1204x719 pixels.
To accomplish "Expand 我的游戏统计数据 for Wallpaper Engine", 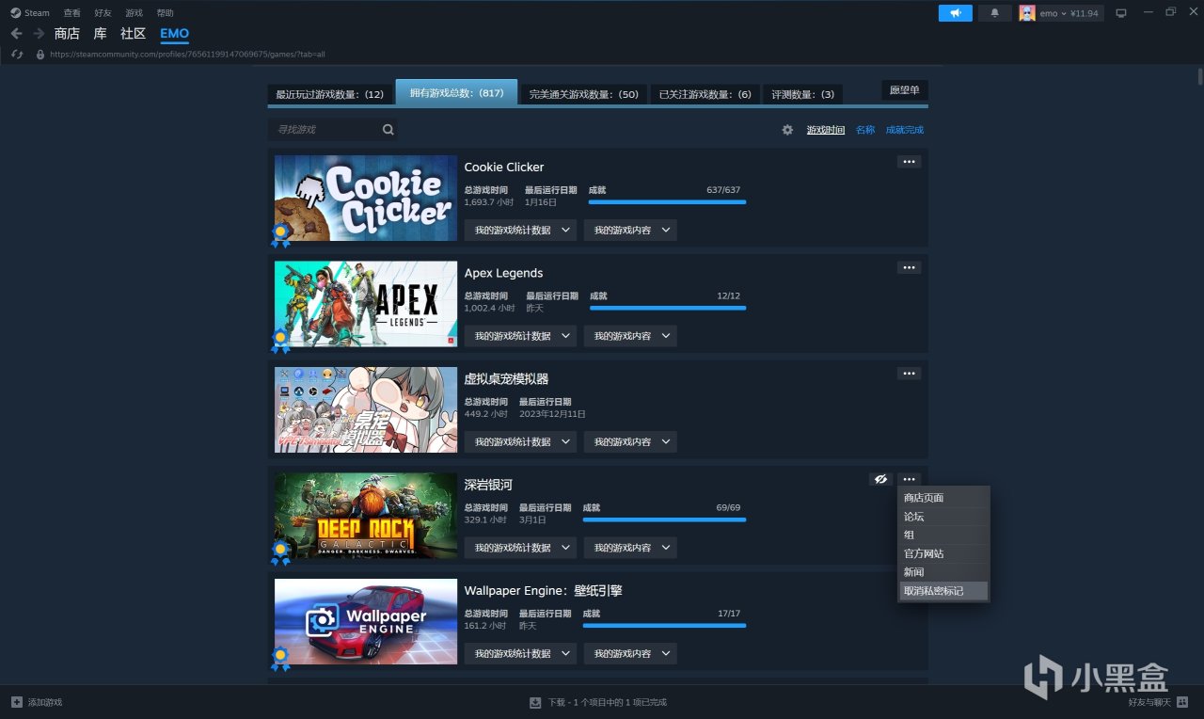I will [520, 653].
